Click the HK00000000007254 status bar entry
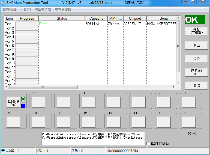 (x=127, y=151)
